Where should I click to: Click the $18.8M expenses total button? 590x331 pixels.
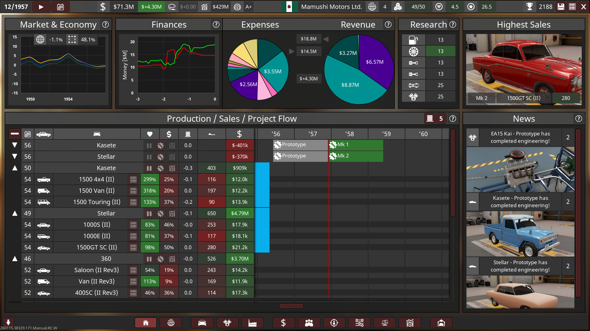pos(309,39)
